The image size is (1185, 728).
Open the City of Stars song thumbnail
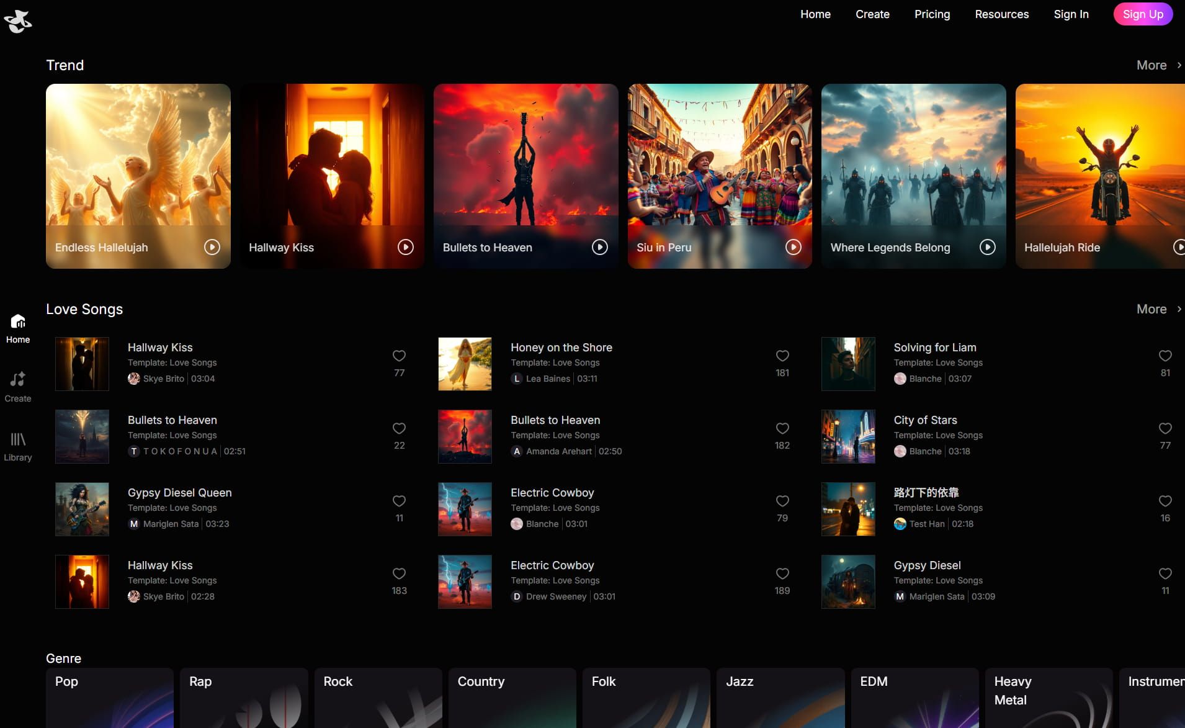point(848,436)
